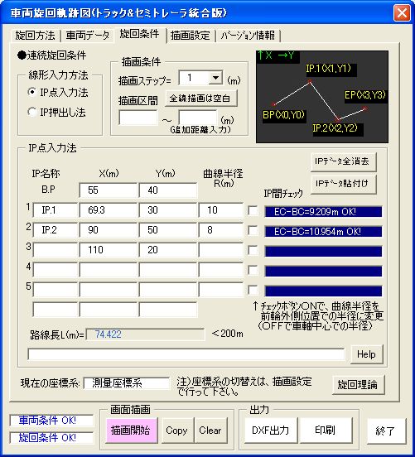Select the IP押出し法 radio button
The image size is (415, 457).
point(31,113)
